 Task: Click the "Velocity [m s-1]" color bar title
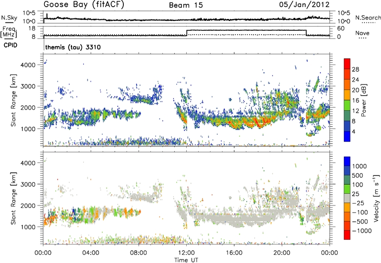click(x=376, y=197)
